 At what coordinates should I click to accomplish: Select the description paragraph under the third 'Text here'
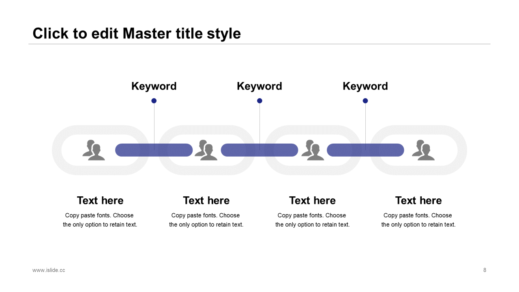point(312,220)
